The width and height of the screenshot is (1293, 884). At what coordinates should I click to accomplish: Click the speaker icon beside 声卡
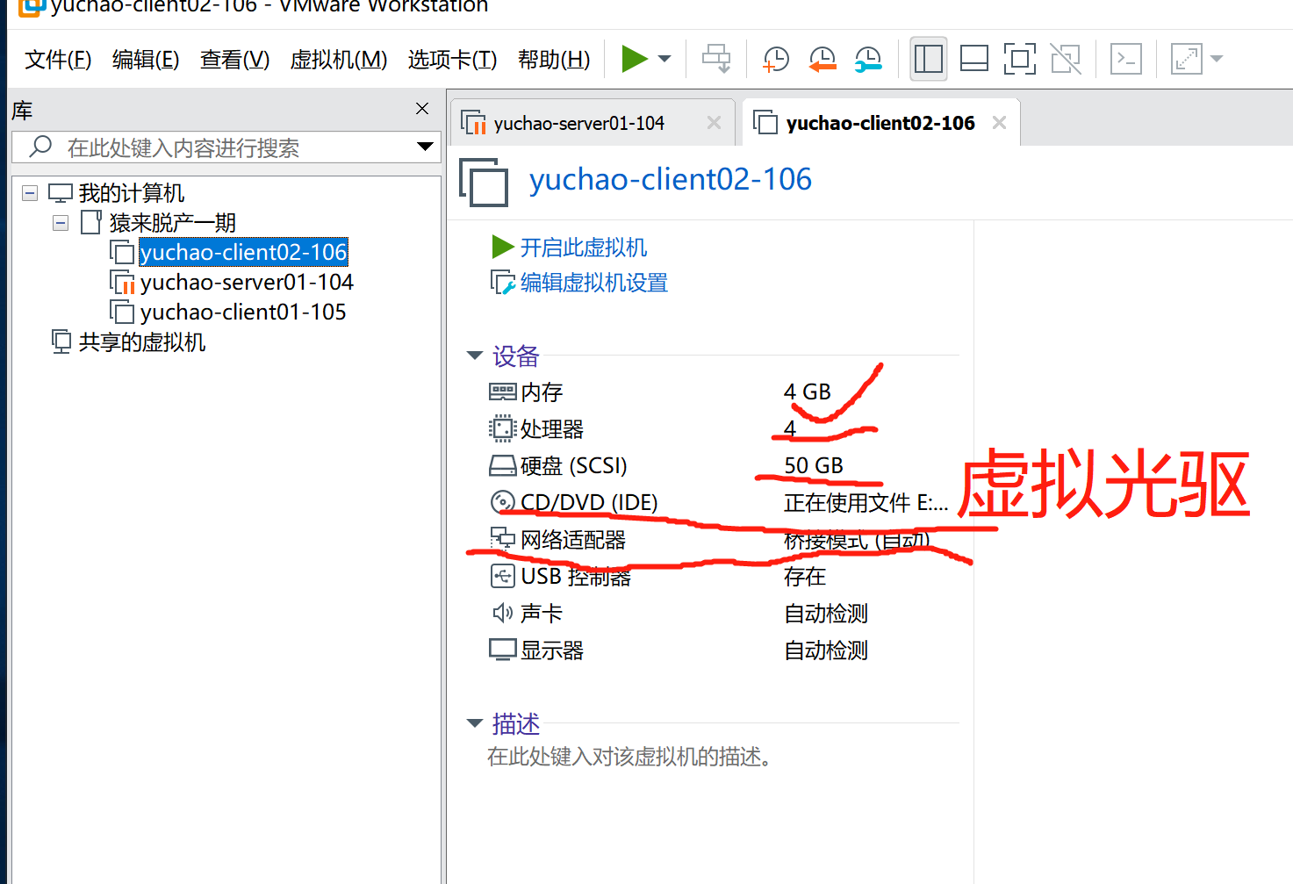click(503, 613)
